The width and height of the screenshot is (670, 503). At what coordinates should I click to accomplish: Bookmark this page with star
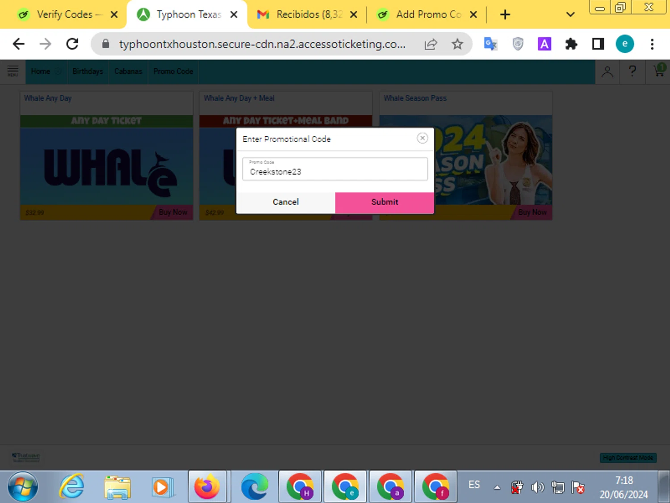coord(457,44)
